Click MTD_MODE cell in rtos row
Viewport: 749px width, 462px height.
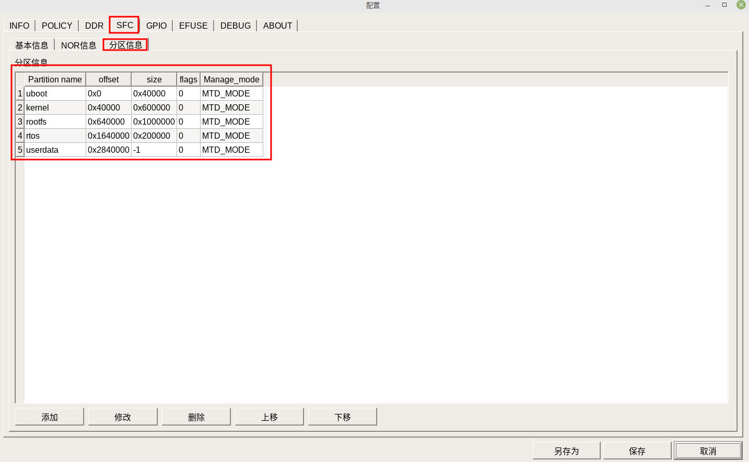click(x=231, y=136)
